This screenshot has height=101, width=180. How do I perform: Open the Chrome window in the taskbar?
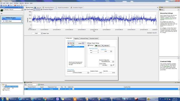49,99
